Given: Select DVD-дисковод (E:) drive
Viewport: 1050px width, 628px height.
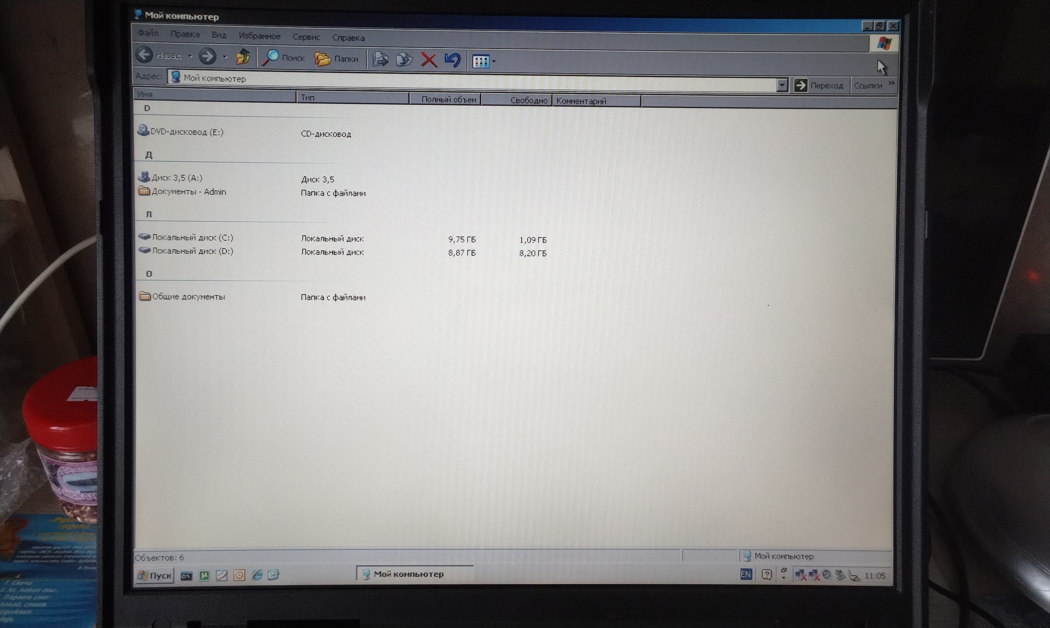Looking at the screenshot, I should (x=186, y=132).
